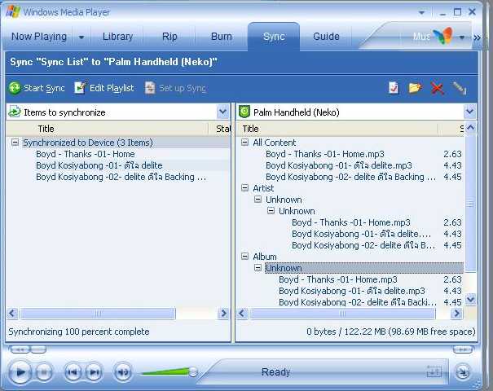This screenshot has height=391, width=493.
Task: Switch to the Library tab
Action: (117, 37)
